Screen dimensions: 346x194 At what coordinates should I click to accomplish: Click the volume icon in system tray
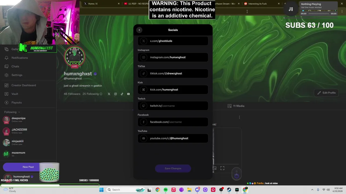(x=328, y=190)
